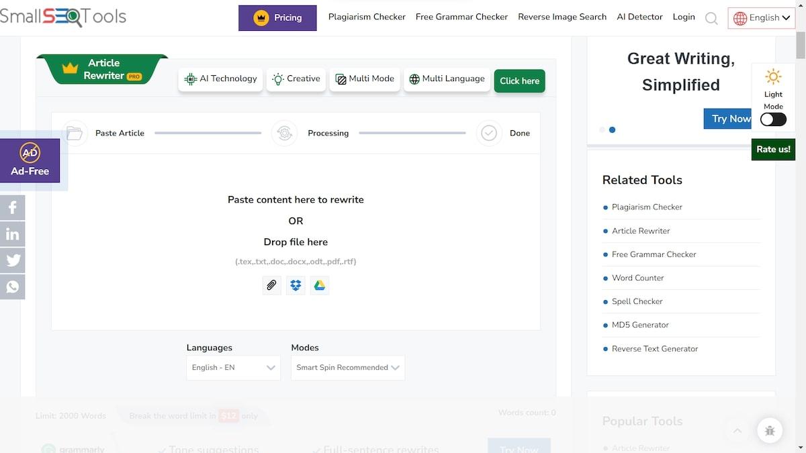Image resolution: width=806 pixels, height=453 pixels.
Task: Open Word Counter related tool
Action: (637, 278)
